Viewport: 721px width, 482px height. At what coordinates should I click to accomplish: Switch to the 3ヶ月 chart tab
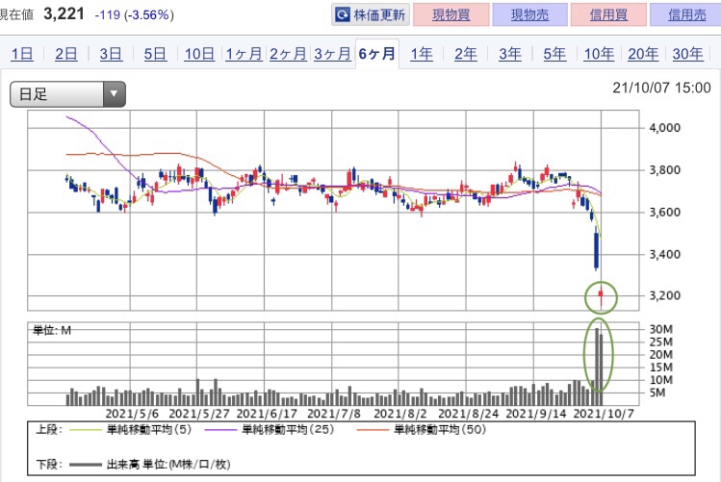[332, 54]
